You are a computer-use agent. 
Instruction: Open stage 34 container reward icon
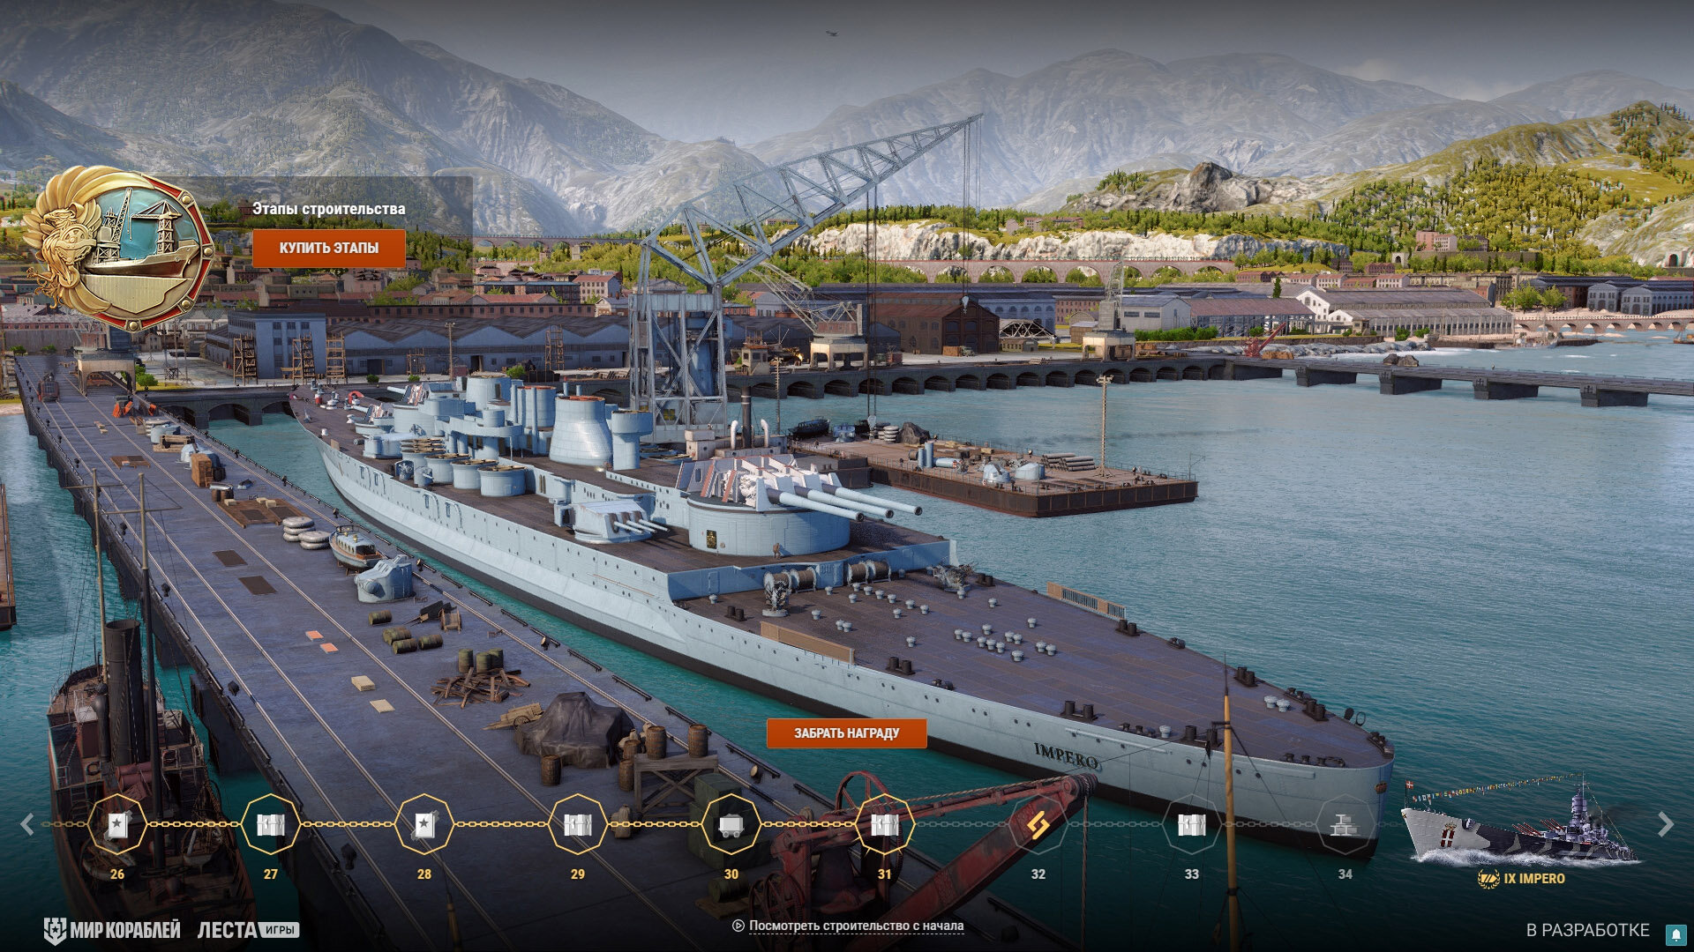(1345, 824)
